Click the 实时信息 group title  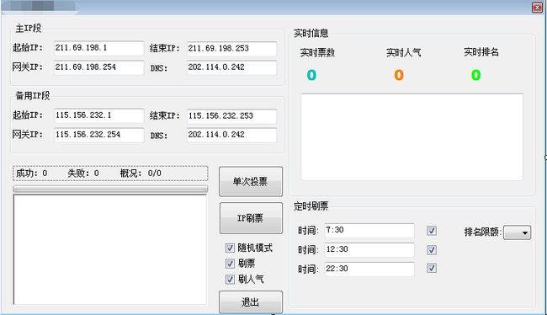click(x=311, y=33)
